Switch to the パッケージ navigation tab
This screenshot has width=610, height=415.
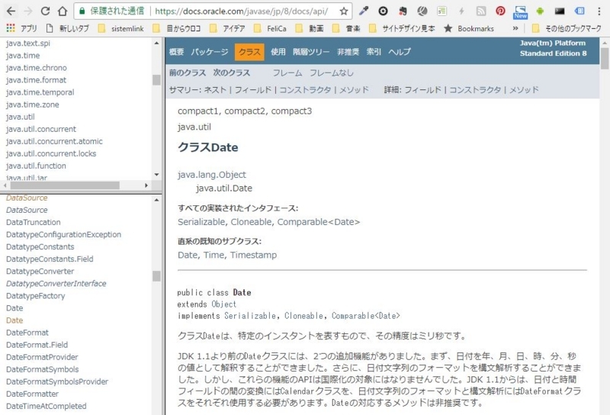point(209,52)
